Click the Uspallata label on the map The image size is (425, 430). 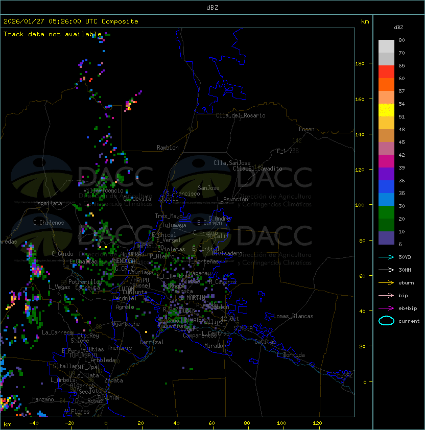[48, 203]
